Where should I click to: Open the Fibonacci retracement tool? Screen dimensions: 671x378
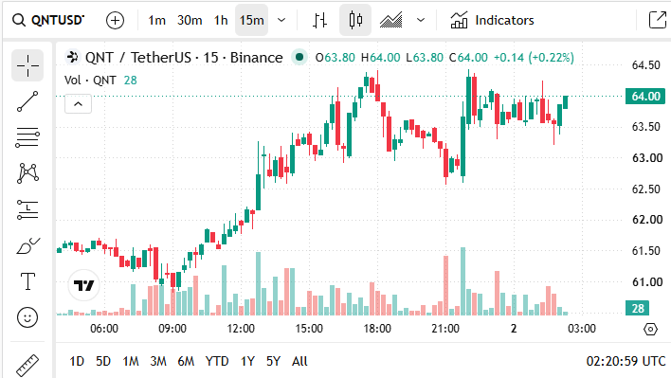tap(27, 137)
